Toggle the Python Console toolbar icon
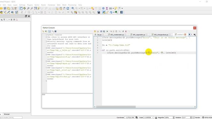The width and height of the screenshot is (212, 119). (104, 13)
